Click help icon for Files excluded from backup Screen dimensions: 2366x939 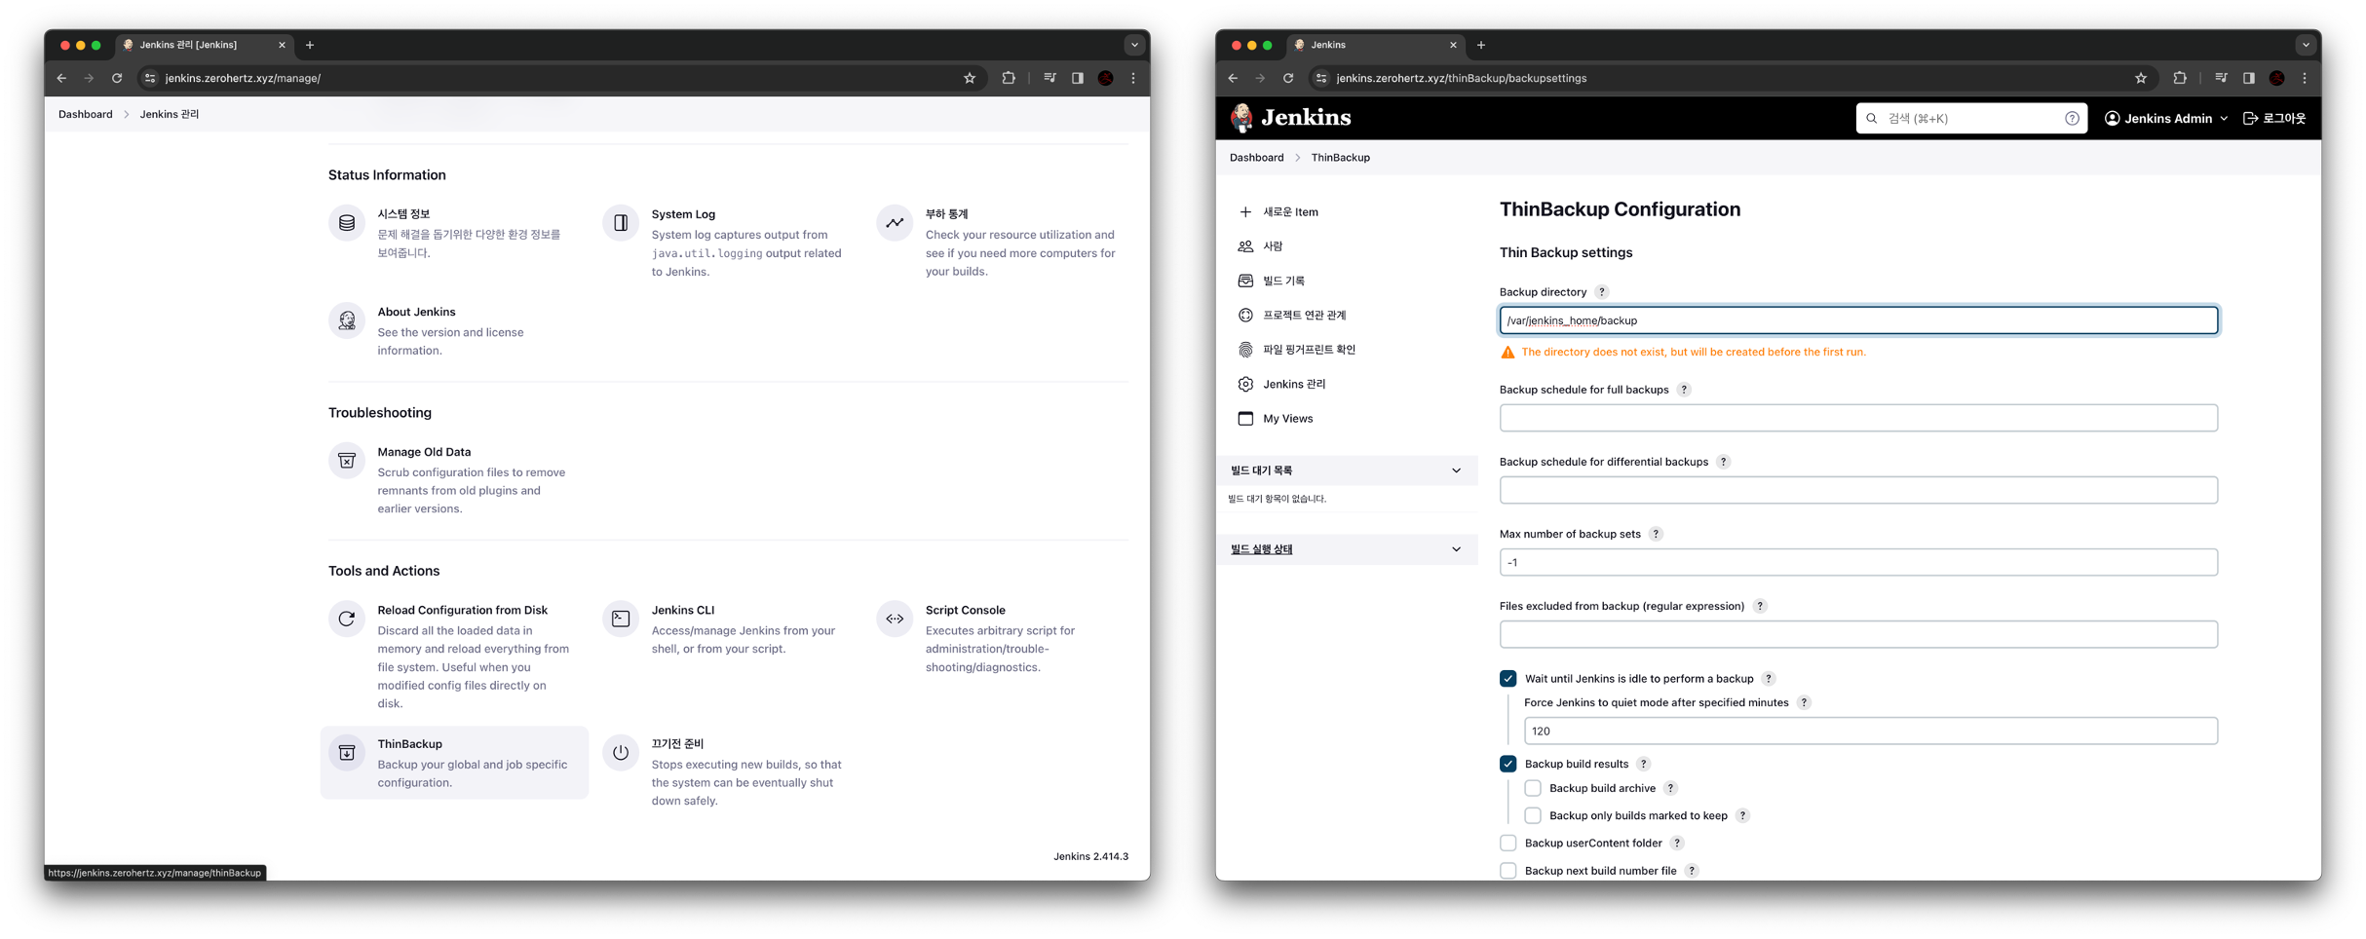pyautogui.click(x=1760, y=606)
